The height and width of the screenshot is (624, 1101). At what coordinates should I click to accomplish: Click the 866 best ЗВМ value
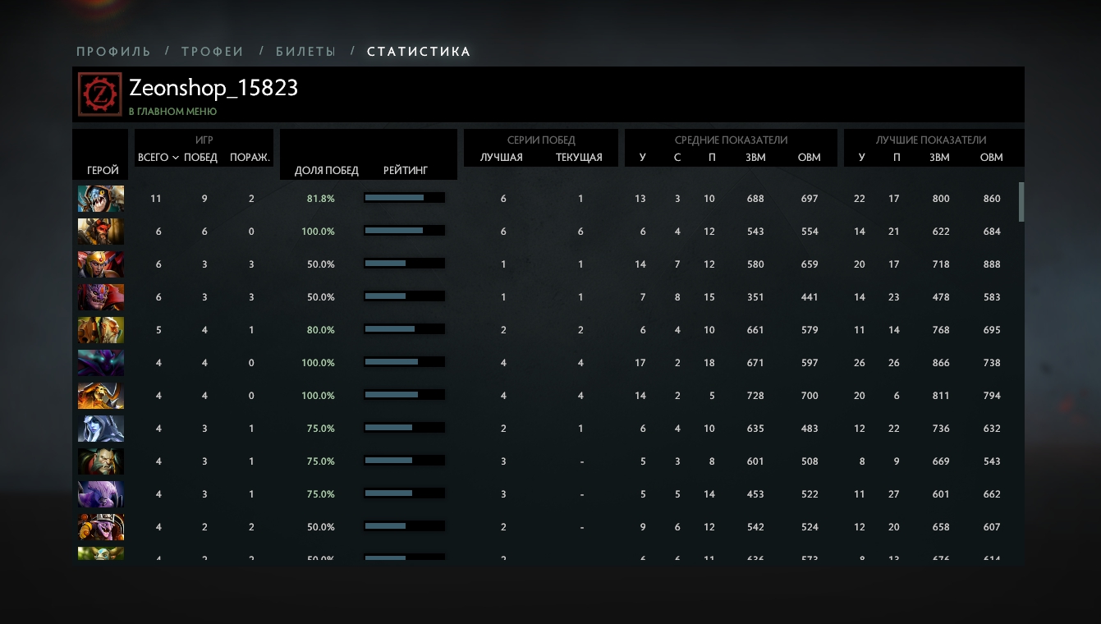point(941,363)
